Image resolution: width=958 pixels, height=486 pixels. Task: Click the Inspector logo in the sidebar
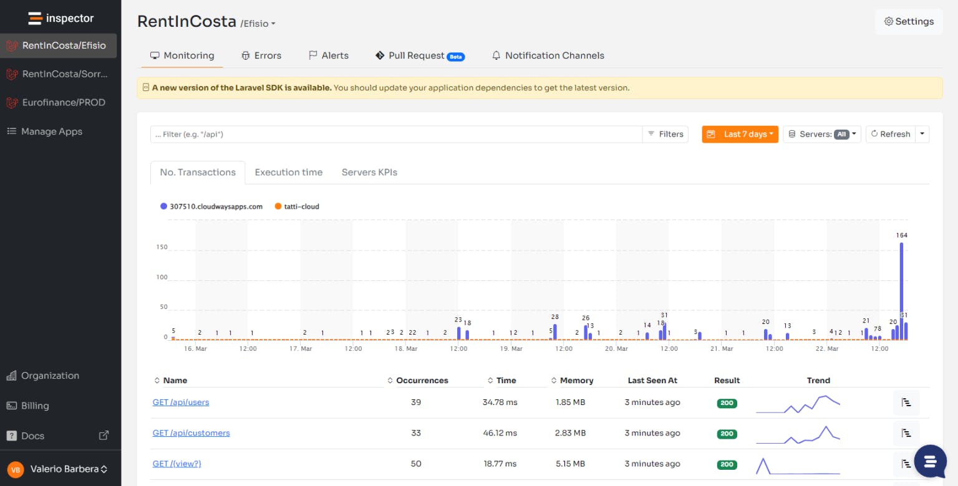click(60, 18)
